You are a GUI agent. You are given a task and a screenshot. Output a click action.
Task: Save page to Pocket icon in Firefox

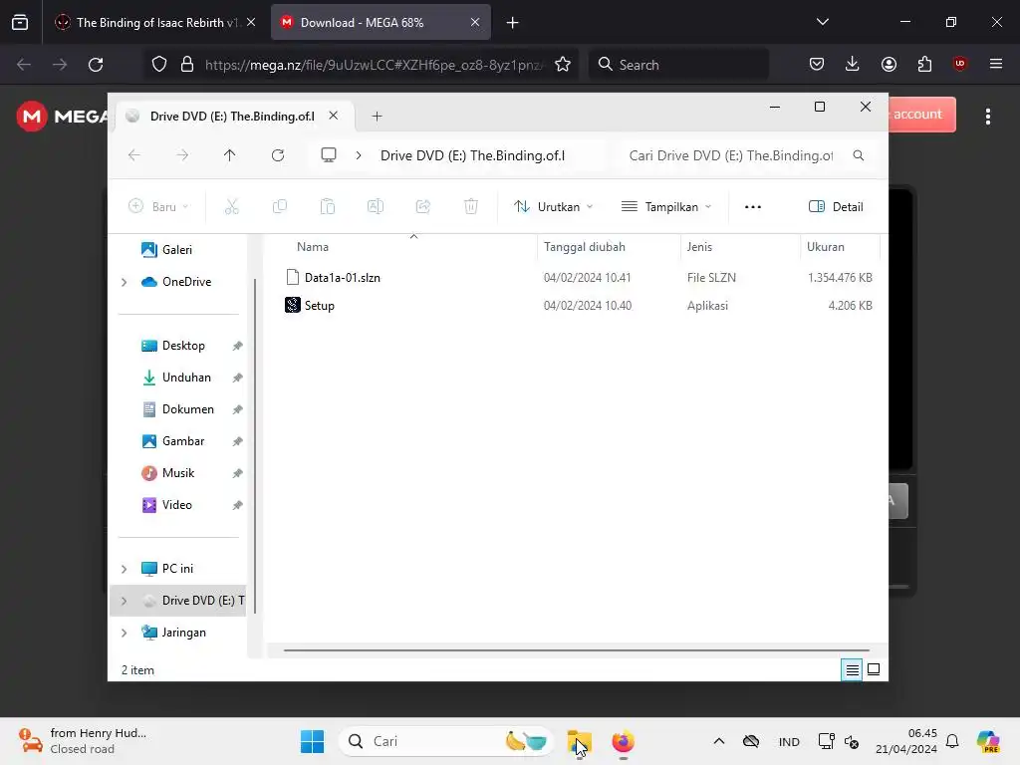coord(817,64)
